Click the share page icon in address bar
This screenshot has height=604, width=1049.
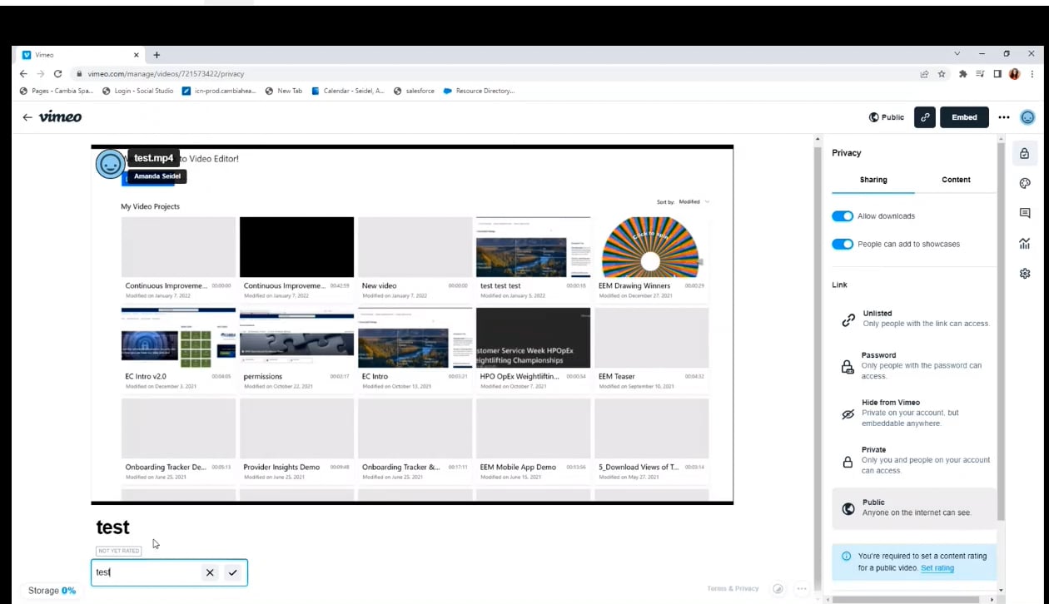pyautogui.click(x=924, y=73)
